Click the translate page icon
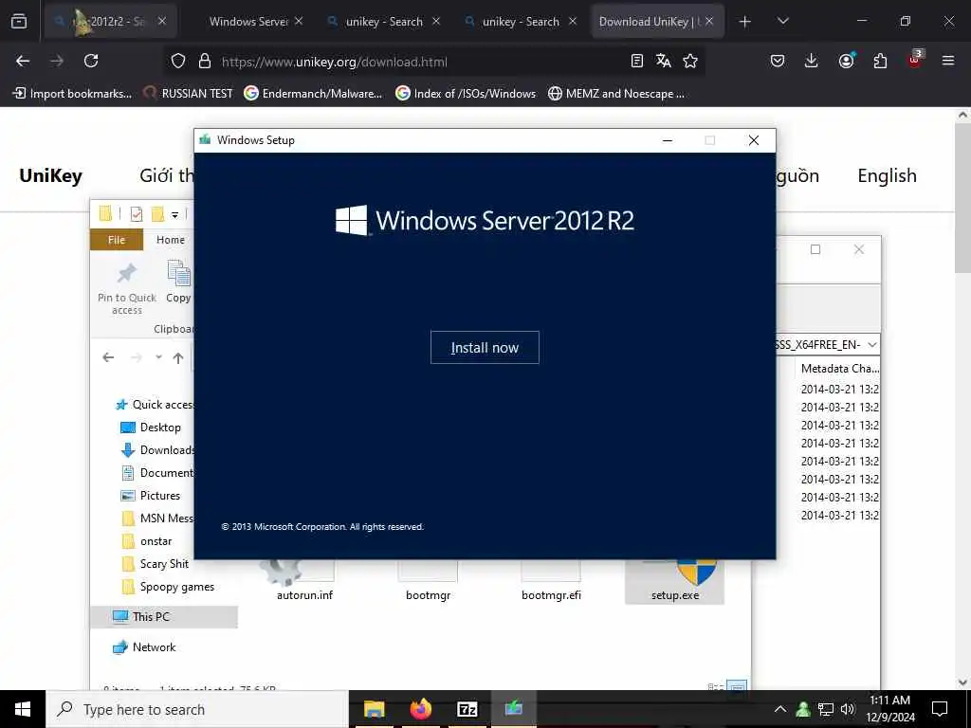 click(x=663, y=61)
